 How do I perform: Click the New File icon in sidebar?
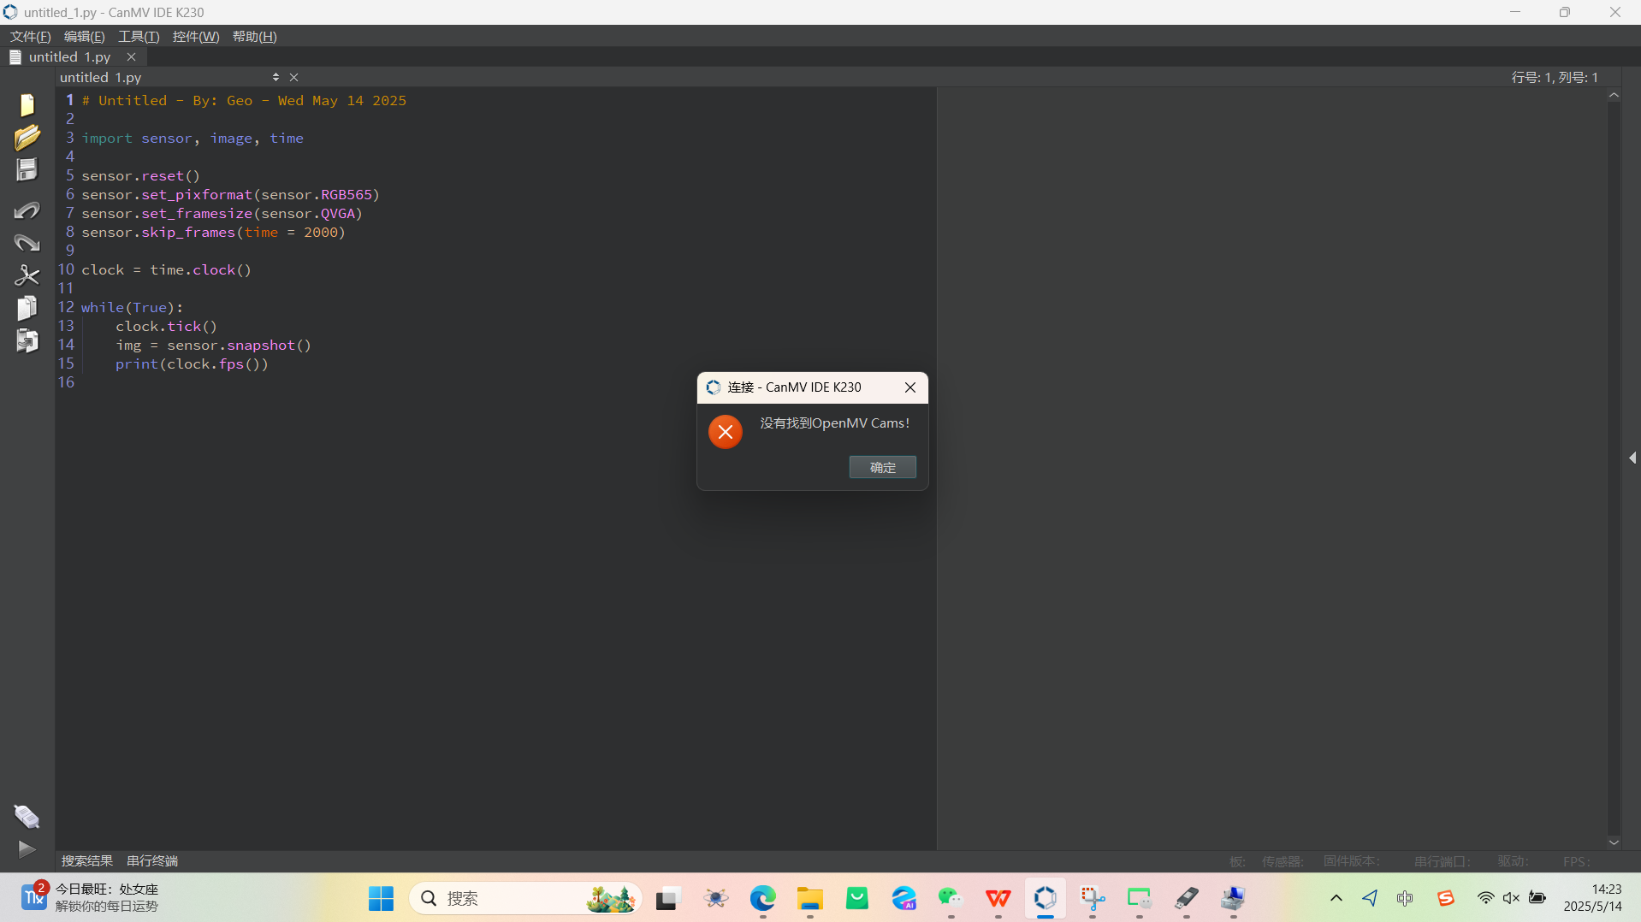(x=27, y=104)
